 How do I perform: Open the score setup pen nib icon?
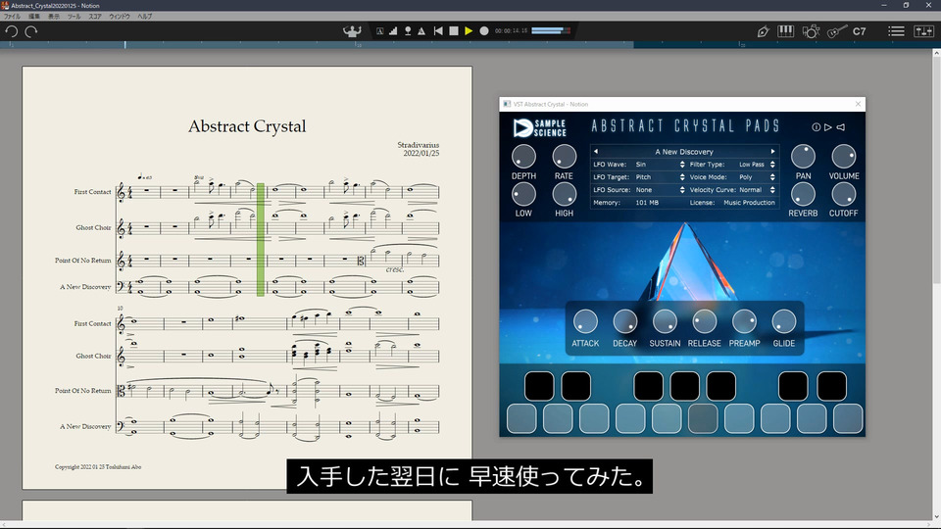click(763, 31)
